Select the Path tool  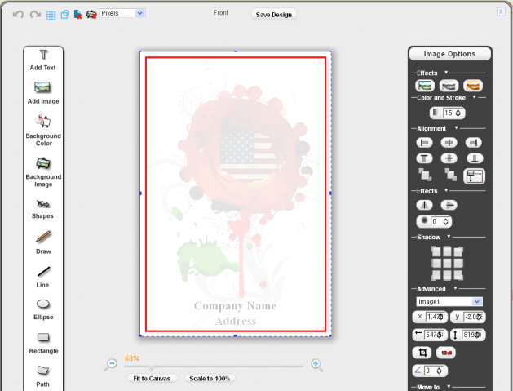coord(43,376)
